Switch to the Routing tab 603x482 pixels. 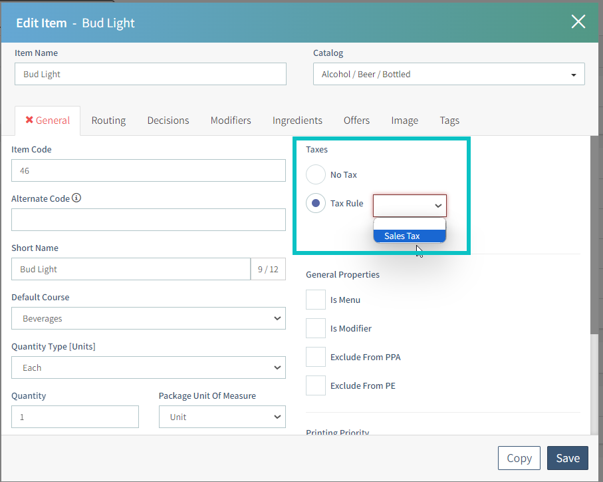(x=108, y=120)
